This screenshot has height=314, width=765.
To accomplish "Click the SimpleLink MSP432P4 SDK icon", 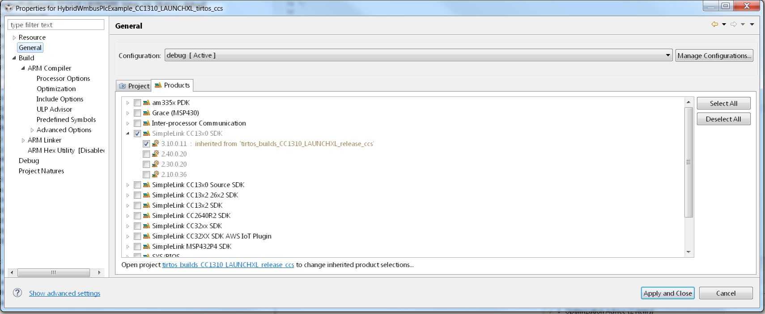I will click(x=146, y=247).
